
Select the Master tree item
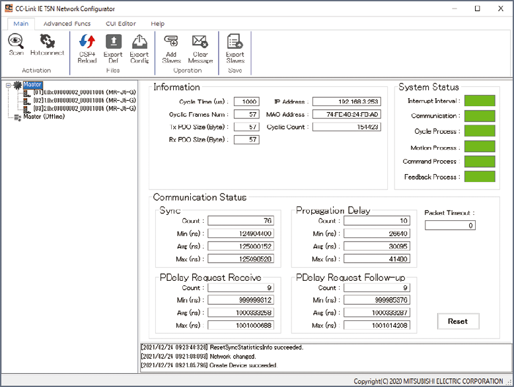[x=32, y=84]
